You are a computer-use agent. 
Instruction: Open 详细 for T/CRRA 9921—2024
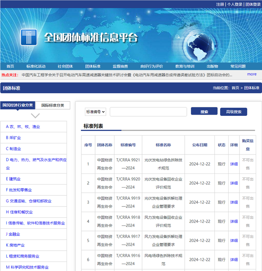[234, 164]
